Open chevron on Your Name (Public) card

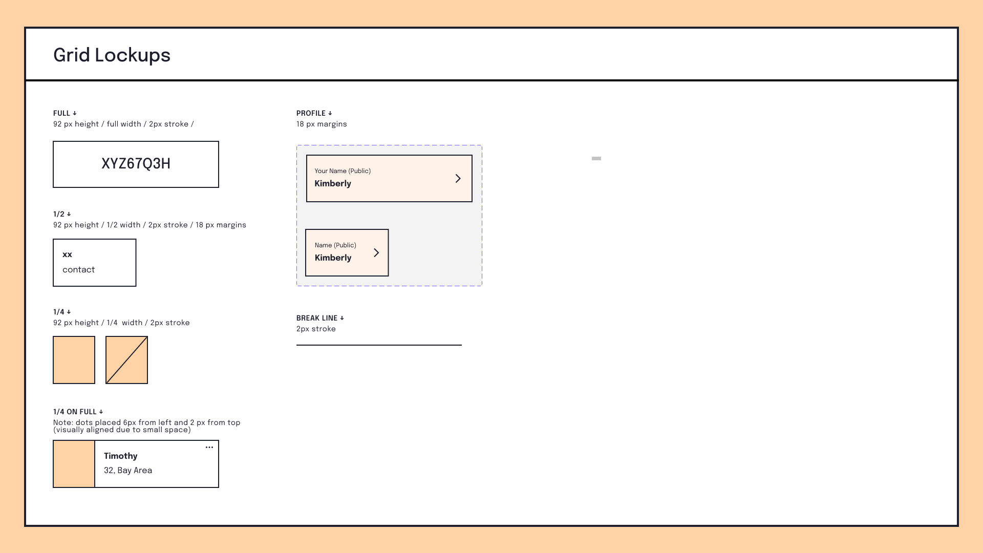coord(458,178)
